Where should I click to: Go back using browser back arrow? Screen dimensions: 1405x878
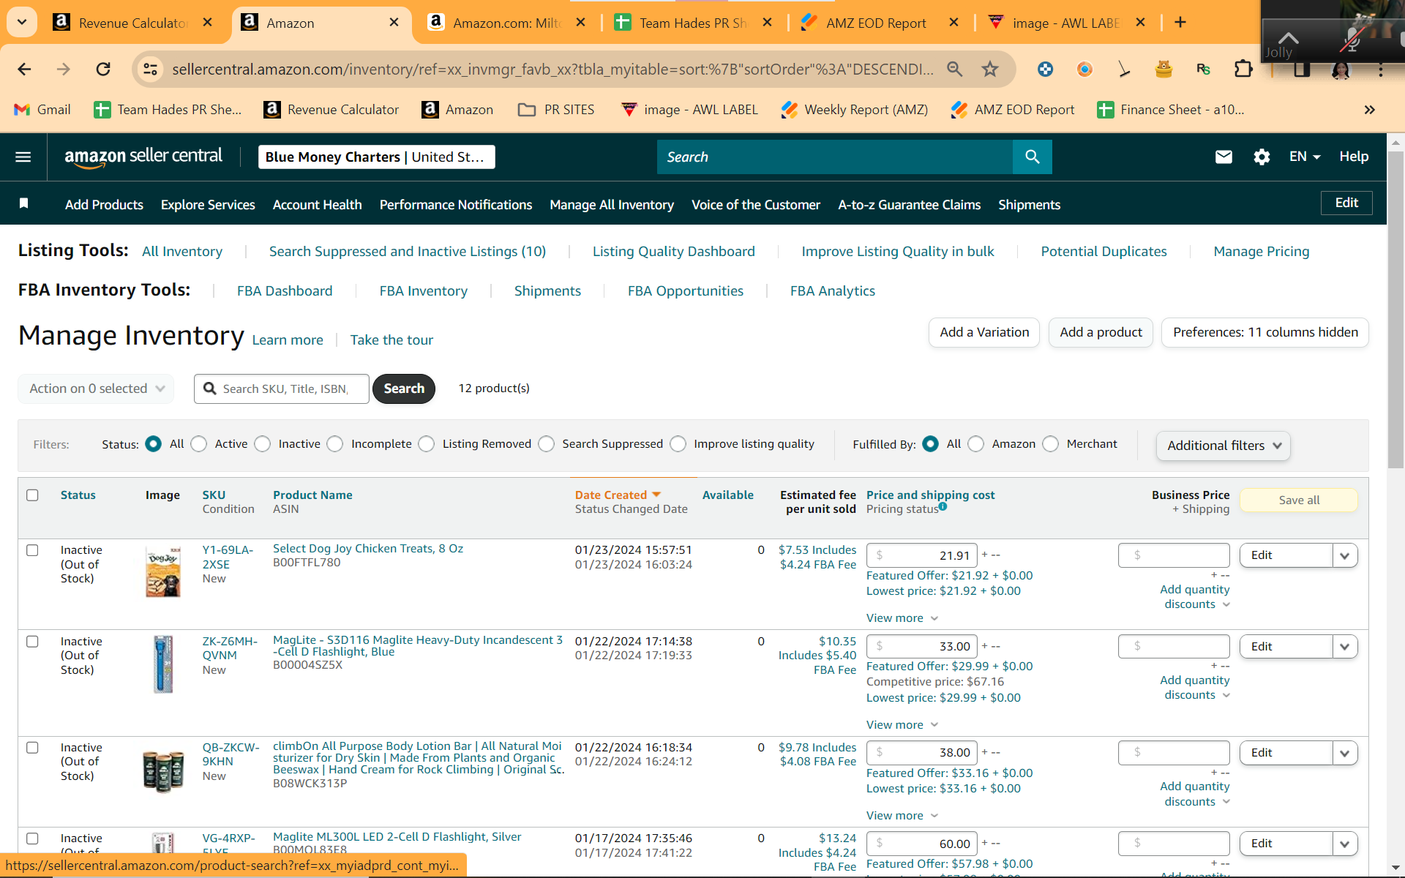pos(24,69)
